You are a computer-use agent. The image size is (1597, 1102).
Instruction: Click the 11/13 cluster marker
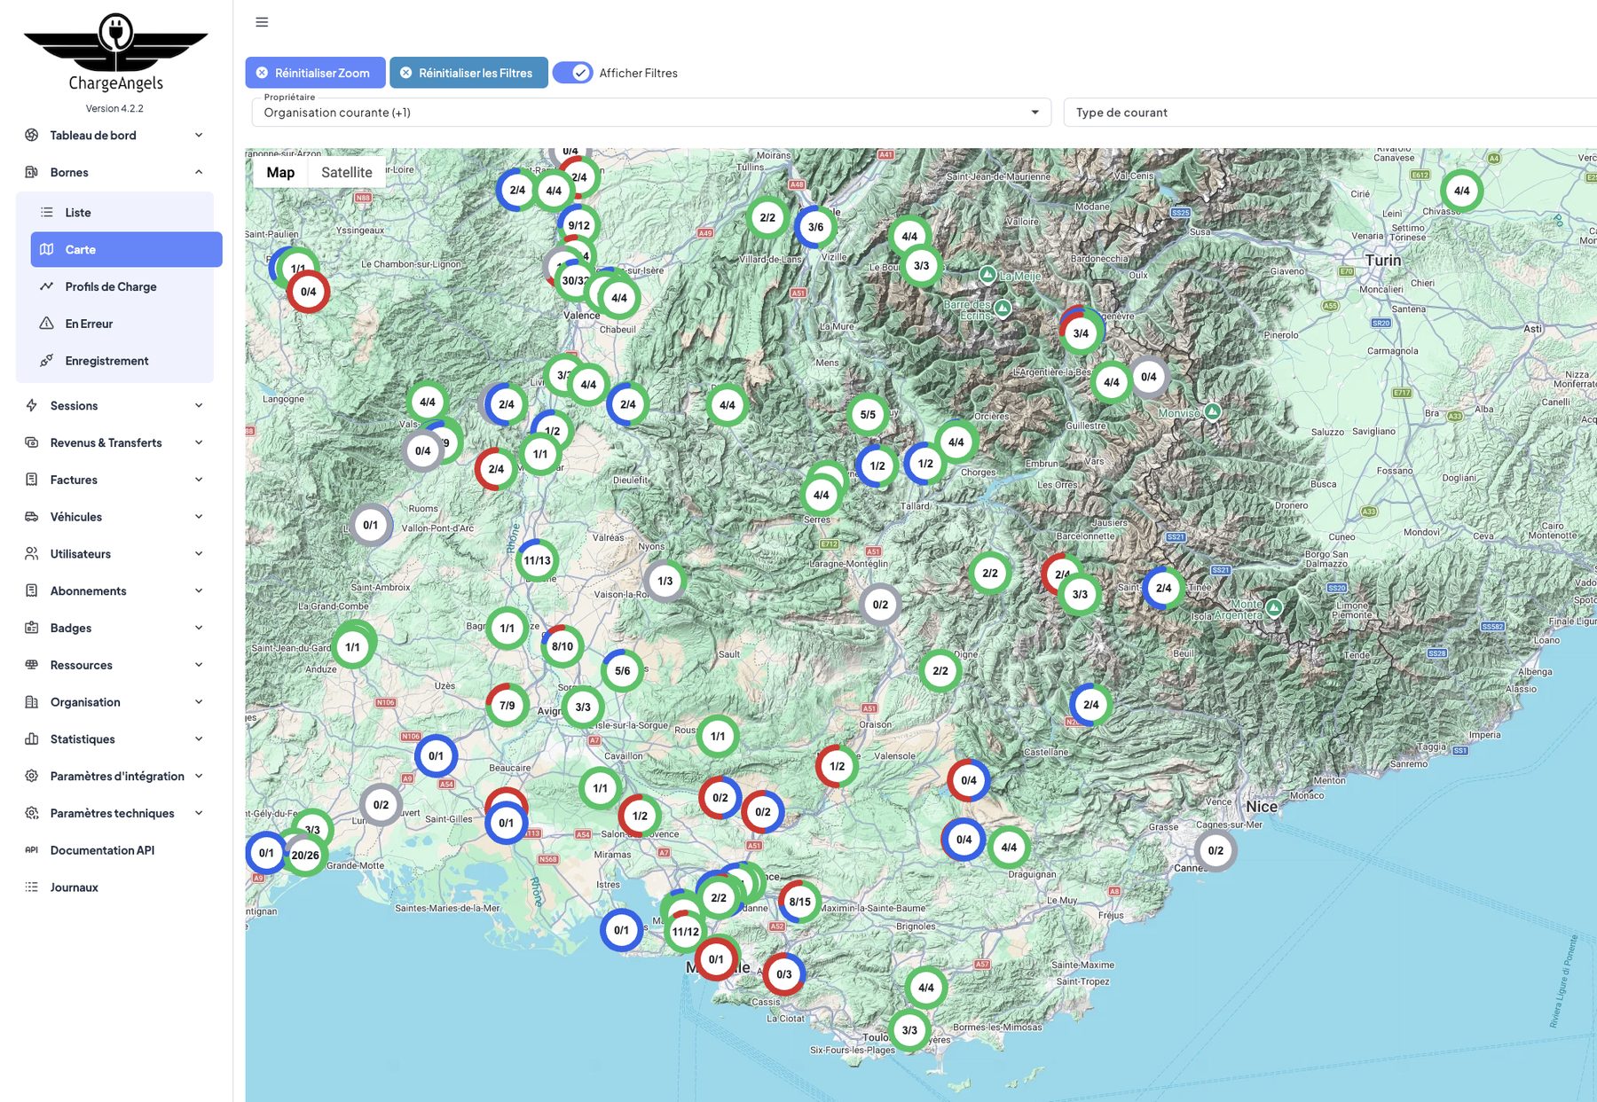point(537,560)
